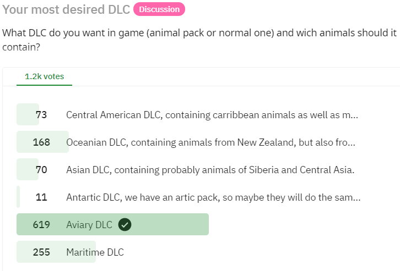Expand truncated Antartic DLC option ellipsis

pyautogui.click(x=356, y=198)
